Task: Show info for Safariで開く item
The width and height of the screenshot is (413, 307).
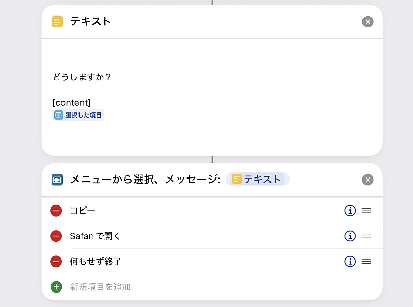Action: pos(350,236)
